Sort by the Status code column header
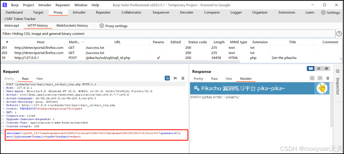The width and height of the screenshot is (344, 154). coord(197,42)
